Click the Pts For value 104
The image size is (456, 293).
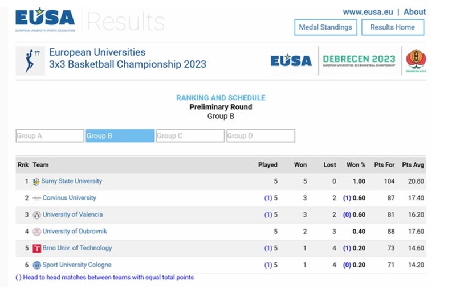389,181
